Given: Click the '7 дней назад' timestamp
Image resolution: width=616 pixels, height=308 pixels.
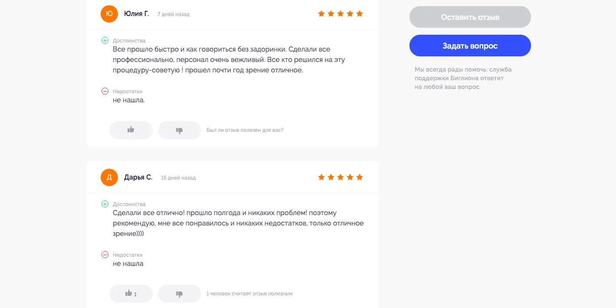Looking at the screenshot, I should pos(174,14).
